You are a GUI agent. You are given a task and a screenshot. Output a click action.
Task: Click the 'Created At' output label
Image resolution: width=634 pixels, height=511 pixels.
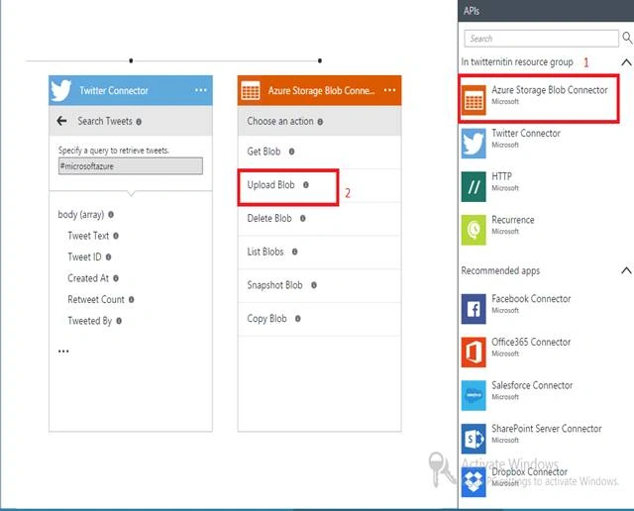[88, 278]
